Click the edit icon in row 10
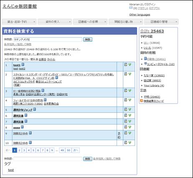Screen dimensions: 193x178 126,142
